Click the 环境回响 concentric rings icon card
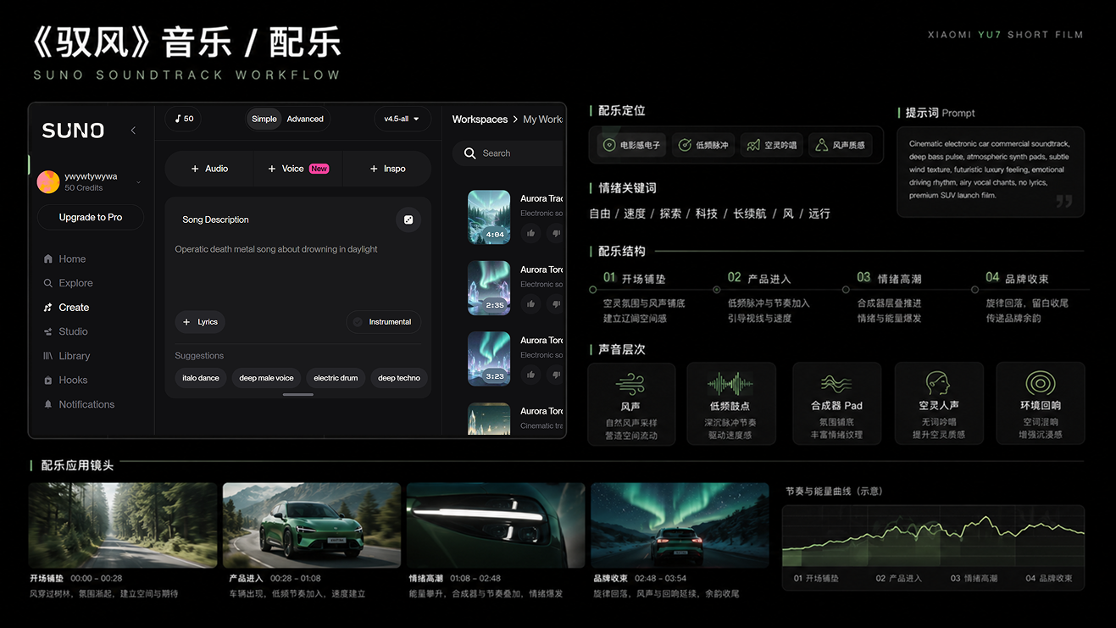This screenshot has height=628, width=1116. 1041,403
